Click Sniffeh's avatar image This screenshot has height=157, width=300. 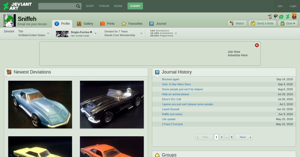9,20
